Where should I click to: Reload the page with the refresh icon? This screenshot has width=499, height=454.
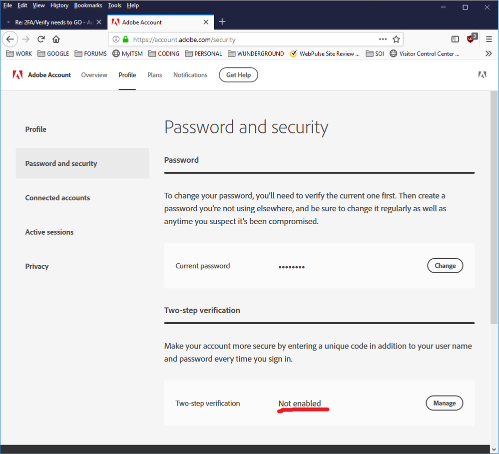pos(41,39)
